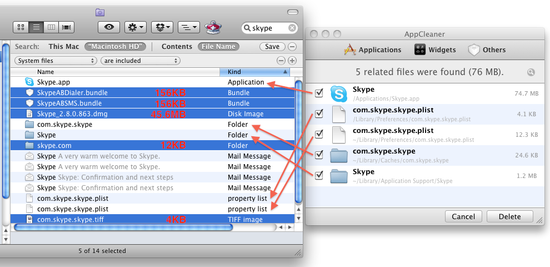Set search scope to Macintosh HD

click(116, 46)
